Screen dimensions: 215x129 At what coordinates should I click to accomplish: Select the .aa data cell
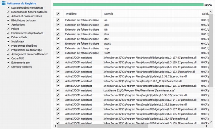105,20
